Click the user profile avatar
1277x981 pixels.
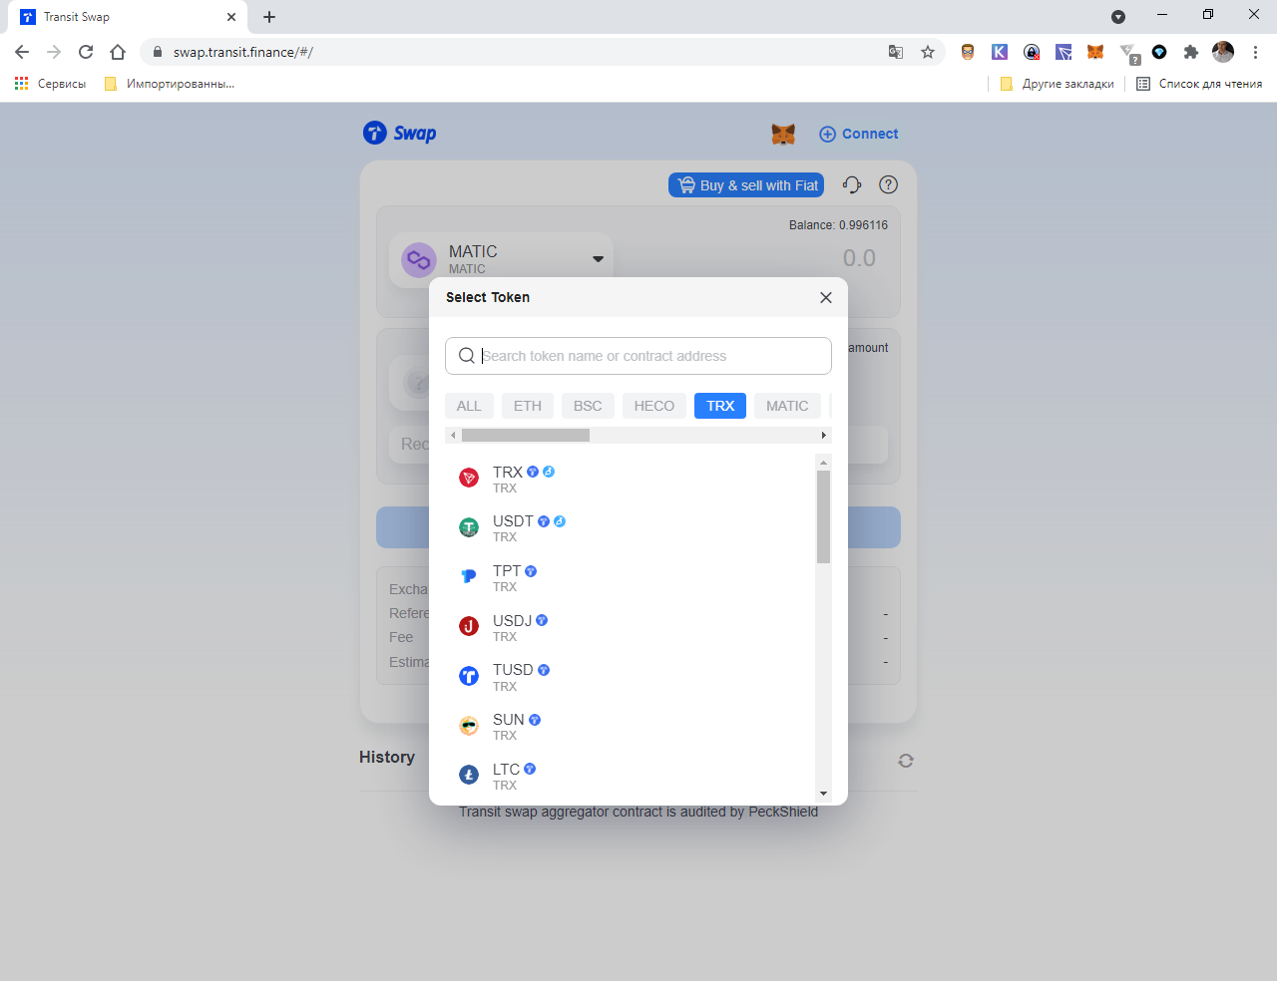point(1223,52)
